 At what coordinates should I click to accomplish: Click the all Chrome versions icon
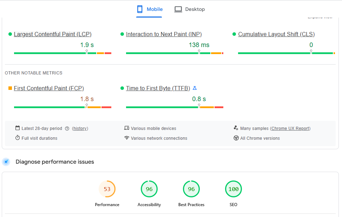236,138
